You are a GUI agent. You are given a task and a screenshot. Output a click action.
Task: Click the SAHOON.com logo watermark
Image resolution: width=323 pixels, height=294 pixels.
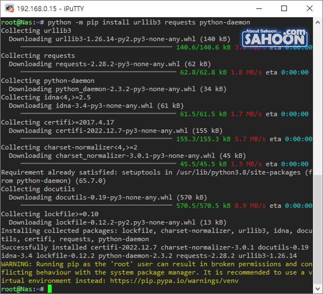[x=275, y=37]
